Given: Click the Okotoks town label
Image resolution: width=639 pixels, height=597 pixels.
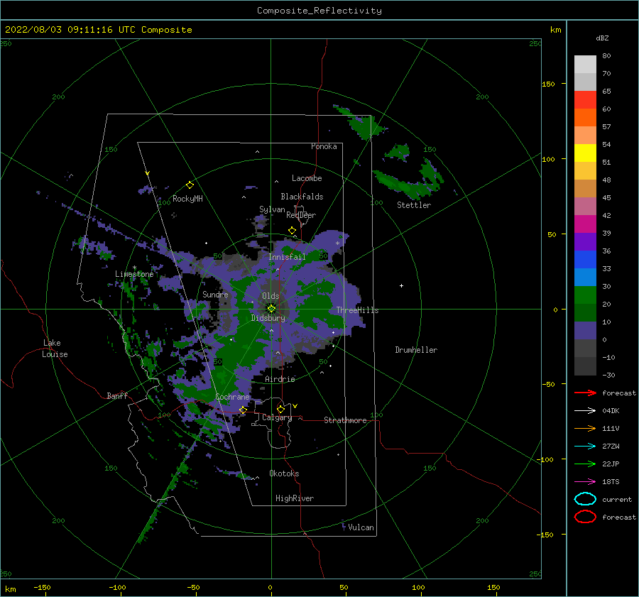Looking at the screenshot, I should (x=284, y=473).
